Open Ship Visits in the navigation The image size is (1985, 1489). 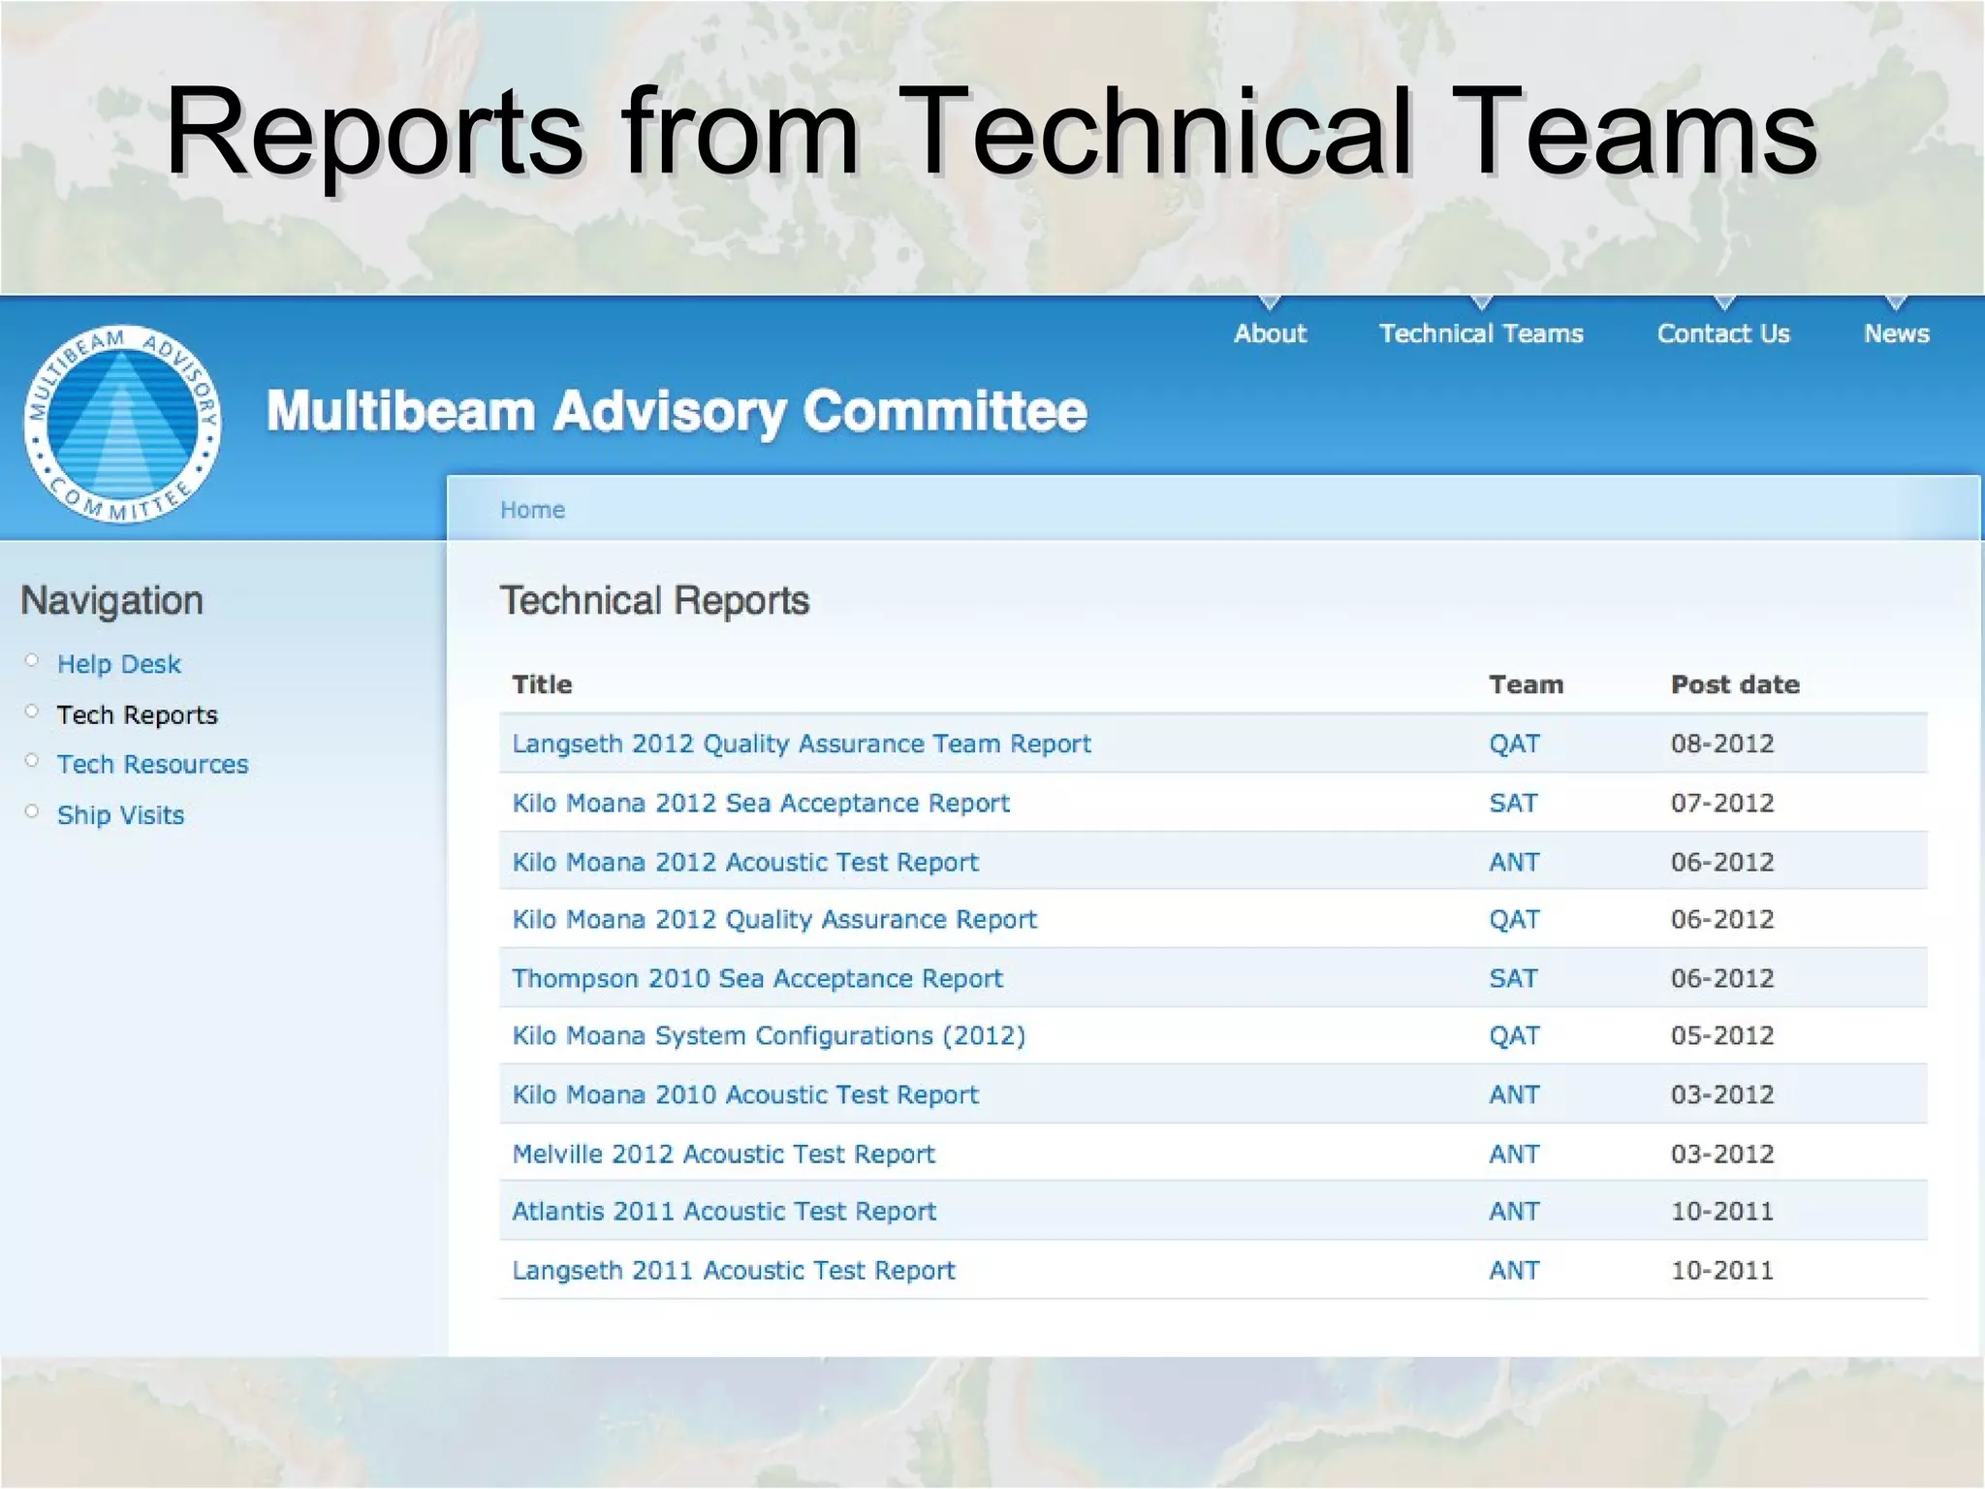[120, 814]
